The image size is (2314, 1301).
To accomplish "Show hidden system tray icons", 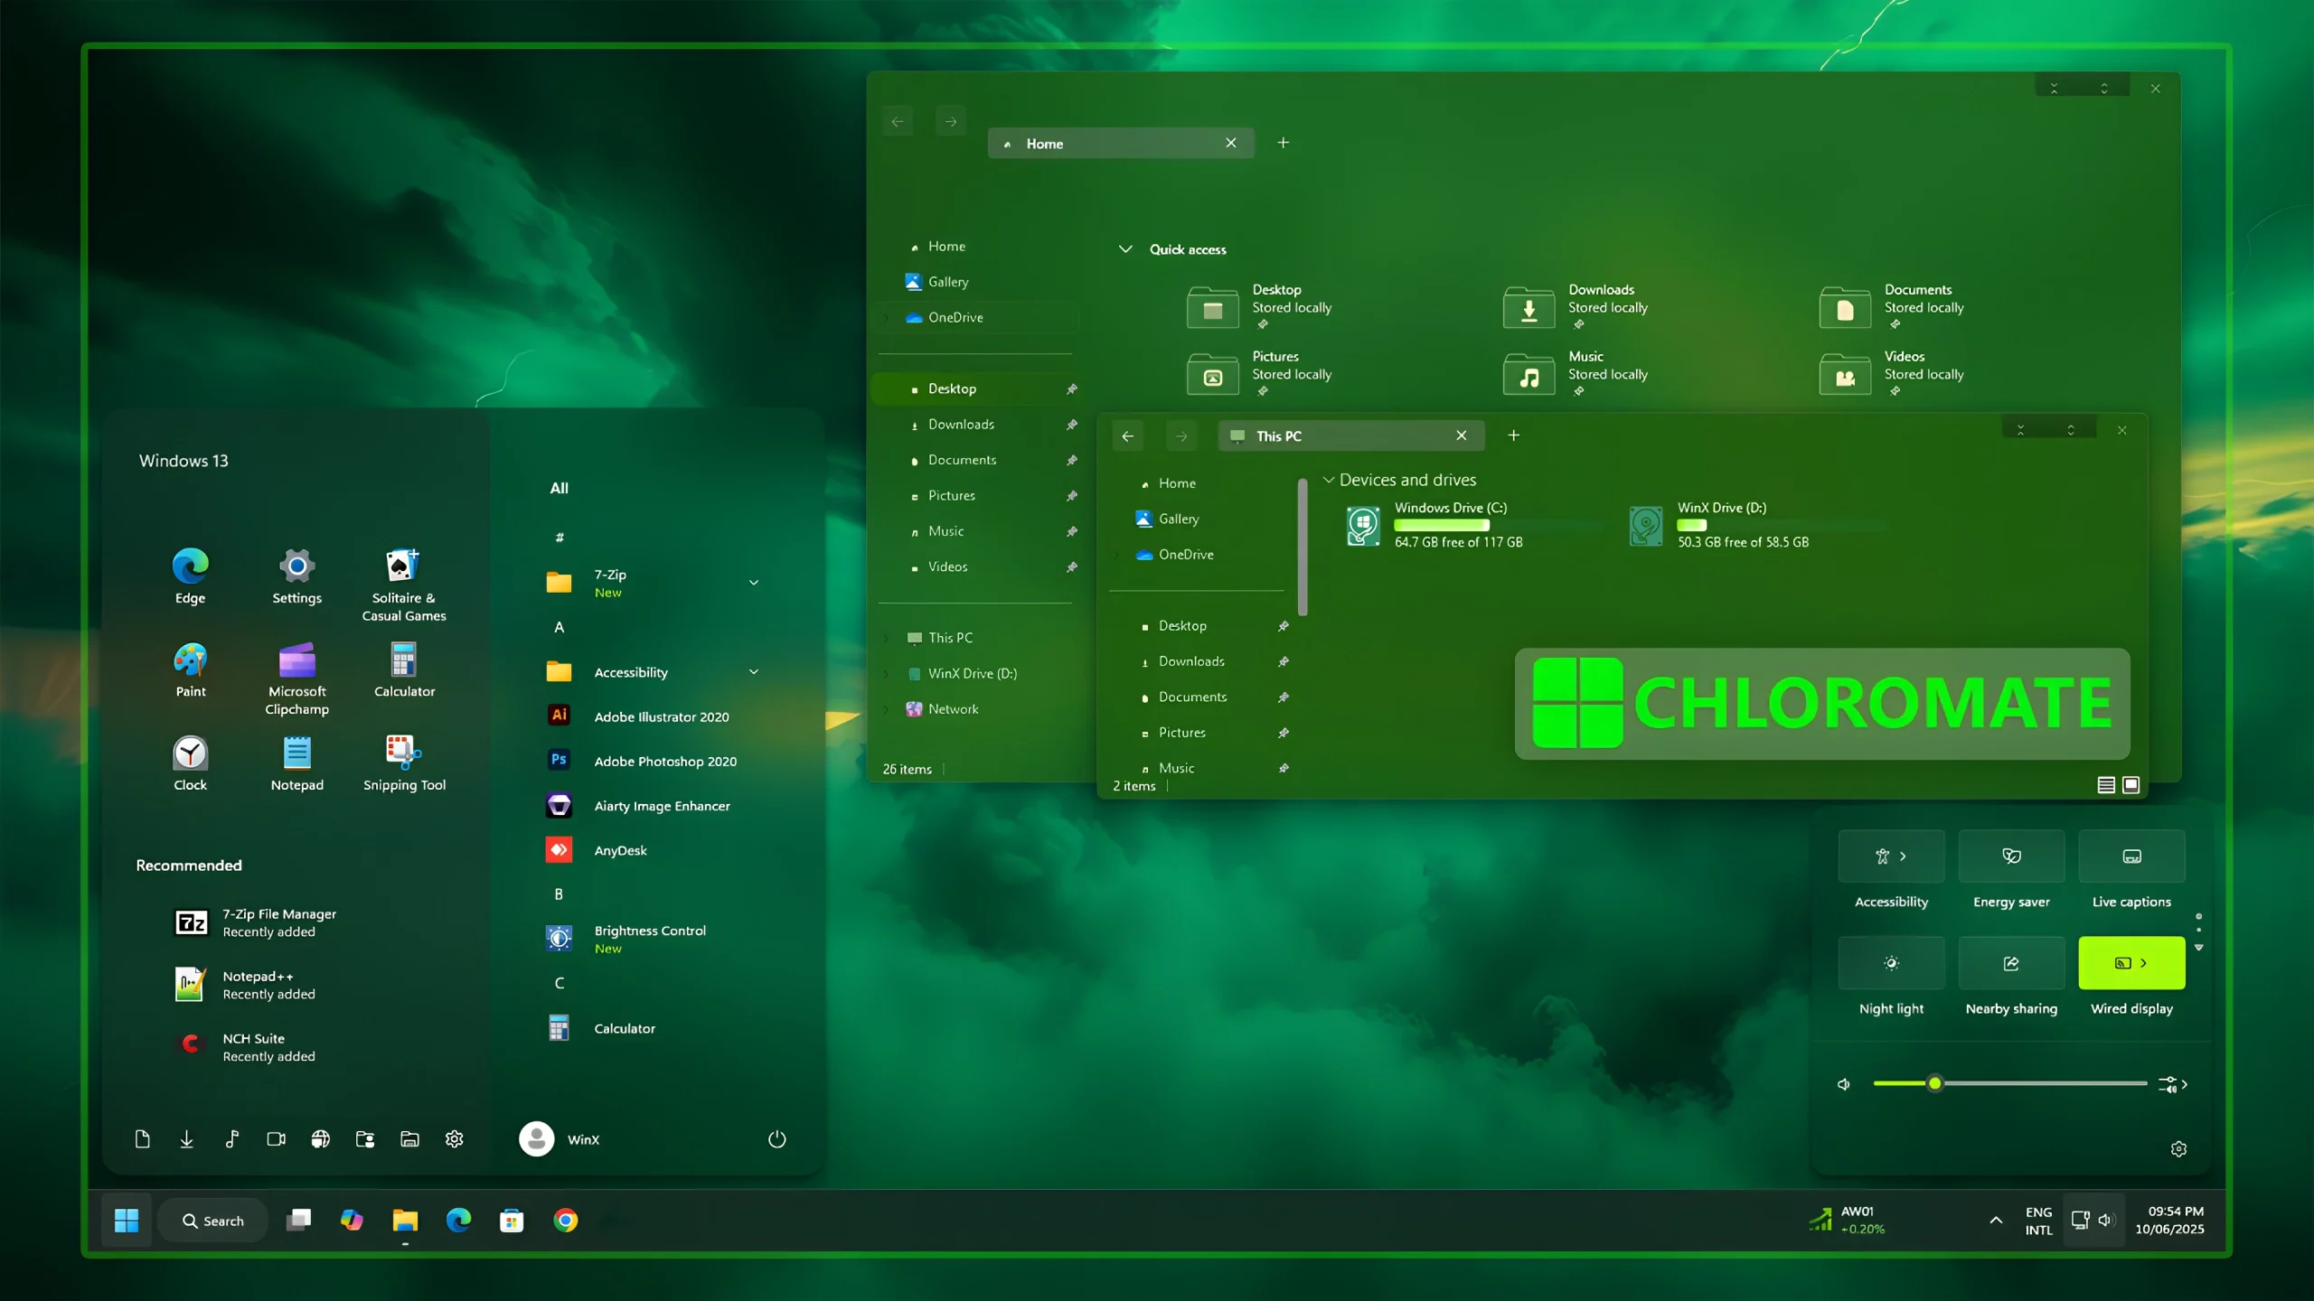I will point(1996,1221).
